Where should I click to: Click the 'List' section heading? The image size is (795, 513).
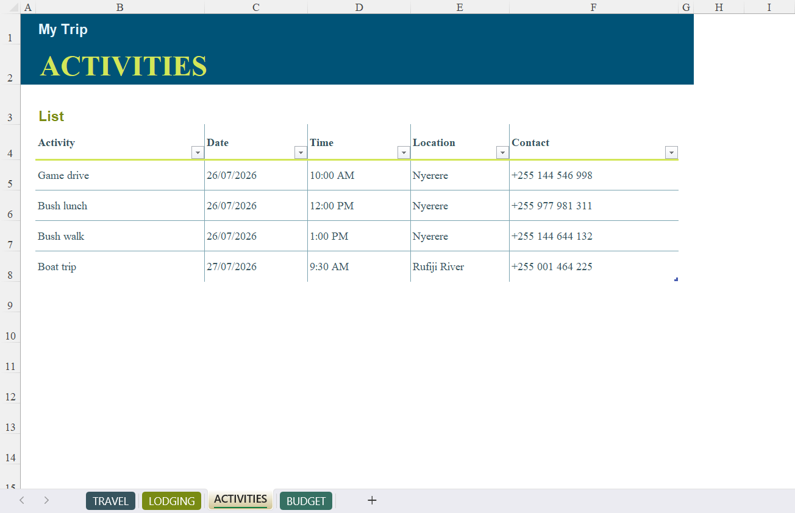tap(51, 116)
